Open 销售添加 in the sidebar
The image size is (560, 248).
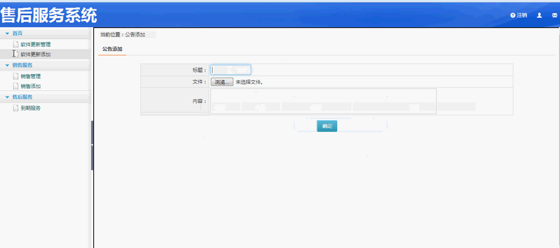(30, 86)
